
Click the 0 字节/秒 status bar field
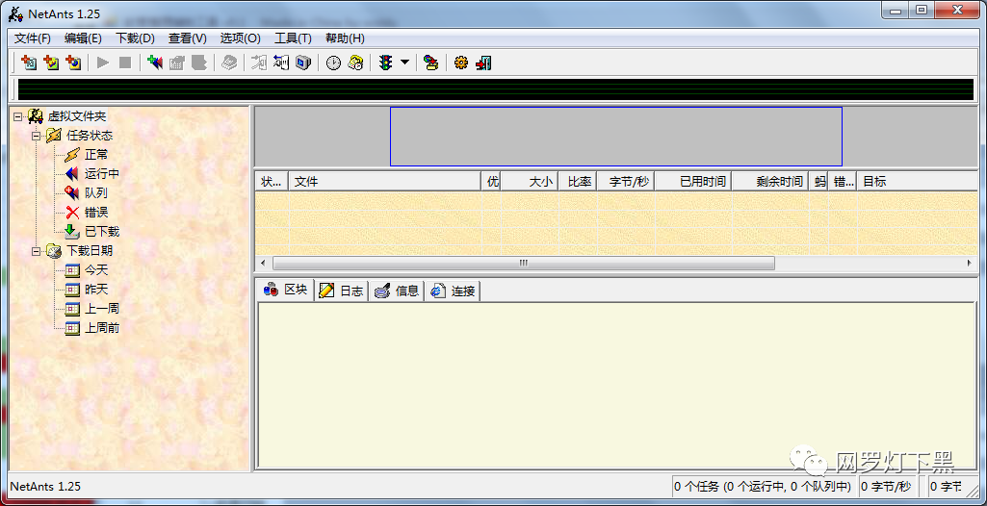click(886, 486)
